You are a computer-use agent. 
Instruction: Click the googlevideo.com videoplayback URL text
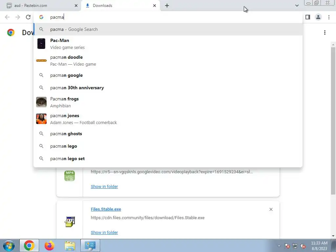[x=172, y=172]
